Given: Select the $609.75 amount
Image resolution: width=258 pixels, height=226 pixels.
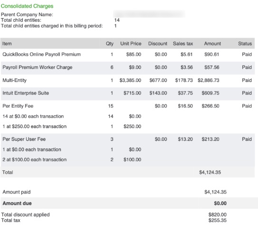Looking at the screenshot, I should coord(210,93).
